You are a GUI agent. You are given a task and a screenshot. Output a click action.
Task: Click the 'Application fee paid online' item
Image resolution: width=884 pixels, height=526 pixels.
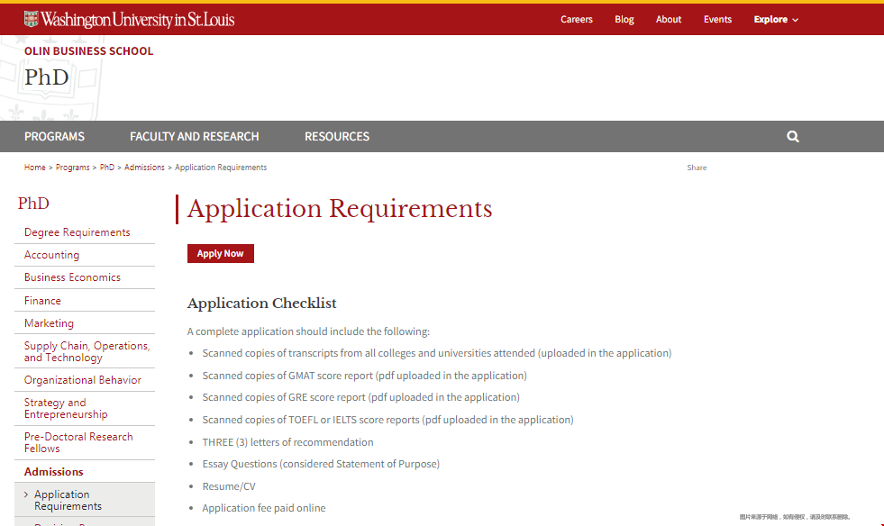coord(264,508)
